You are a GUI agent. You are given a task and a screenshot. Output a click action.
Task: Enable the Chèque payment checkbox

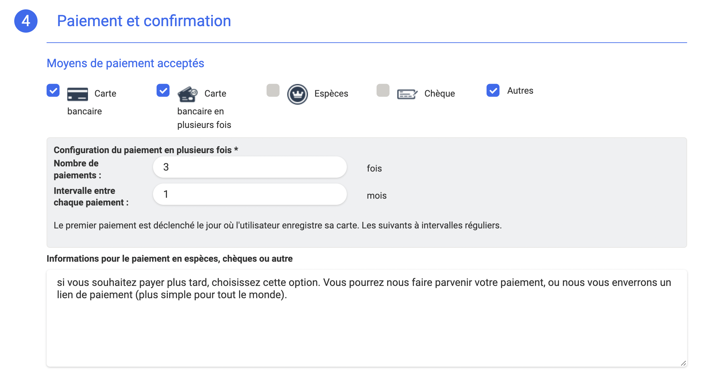pyautogui.click(x=383, y=90)
